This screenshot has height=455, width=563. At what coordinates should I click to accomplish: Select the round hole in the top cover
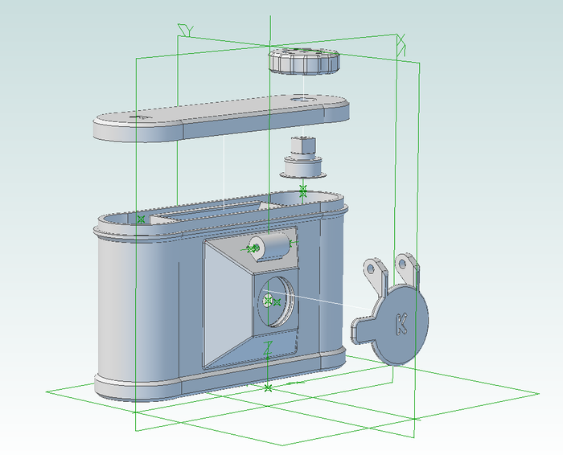tap(303, 99)
